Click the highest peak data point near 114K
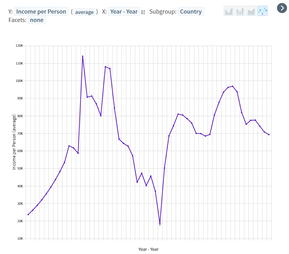The width and height of the screenshot is (289, 254). (x=82, y=56)
